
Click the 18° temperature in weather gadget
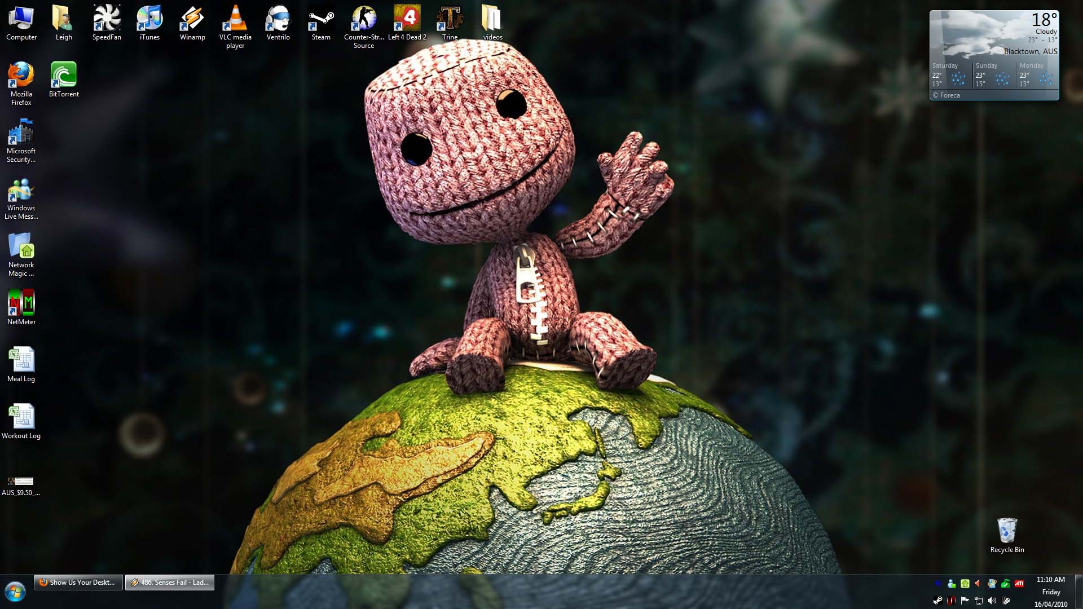pos(1044,20)
